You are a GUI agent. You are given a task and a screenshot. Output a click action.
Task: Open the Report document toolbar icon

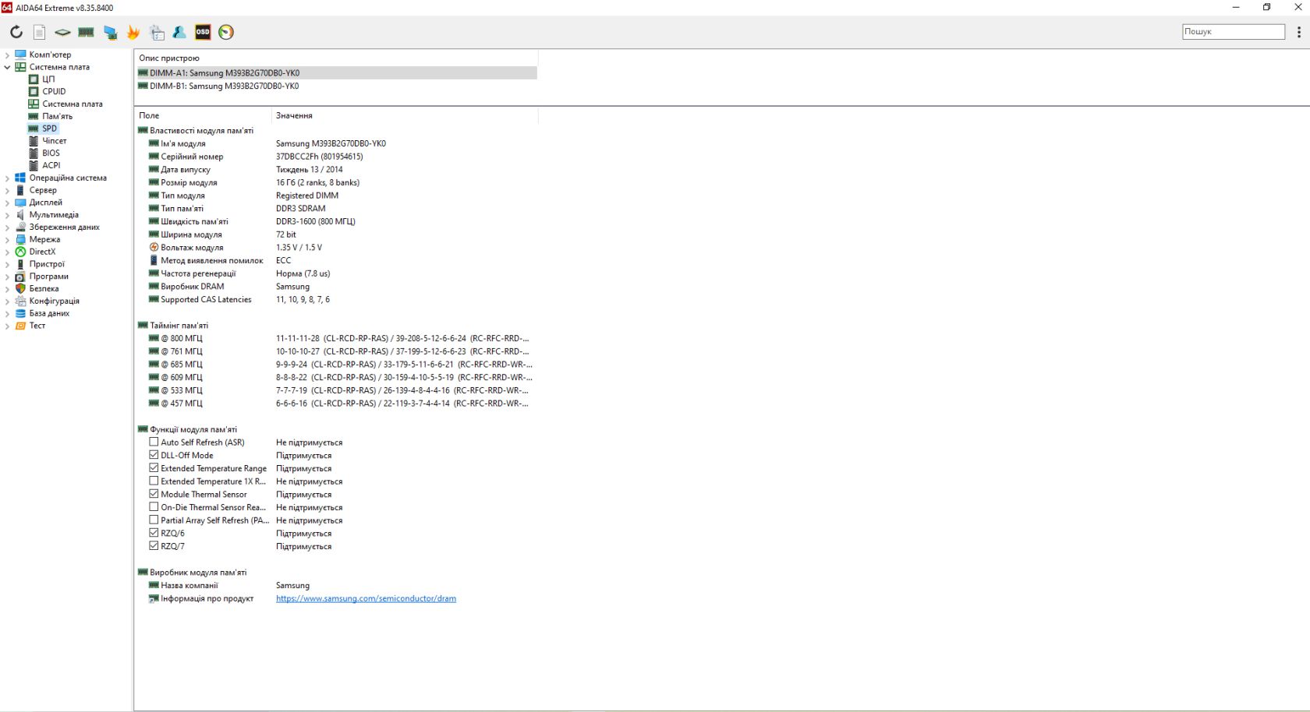click(40, 32)
